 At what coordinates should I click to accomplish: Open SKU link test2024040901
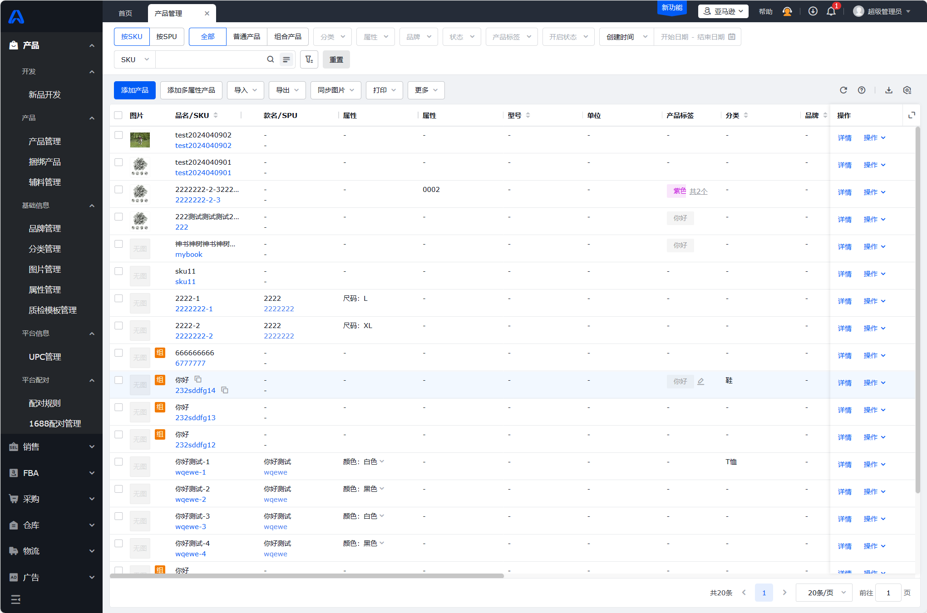point(203,173)
